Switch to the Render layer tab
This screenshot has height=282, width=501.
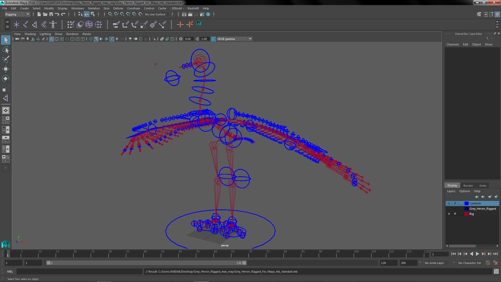point(468,186)
